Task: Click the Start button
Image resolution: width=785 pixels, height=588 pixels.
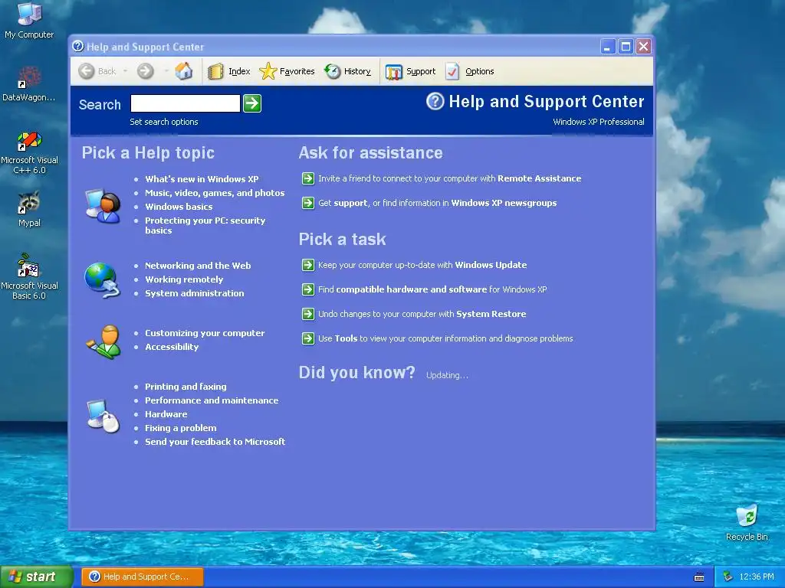Action: tap(36, 577)
